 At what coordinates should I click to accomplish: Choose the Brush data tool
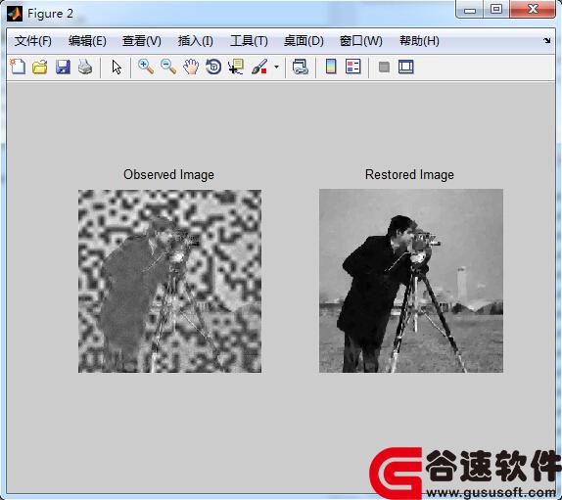tap(259, 67)
